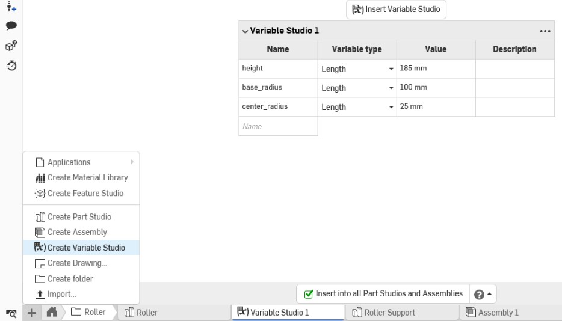
Task: Click the Name column header
Action: [x=278, y=49]
